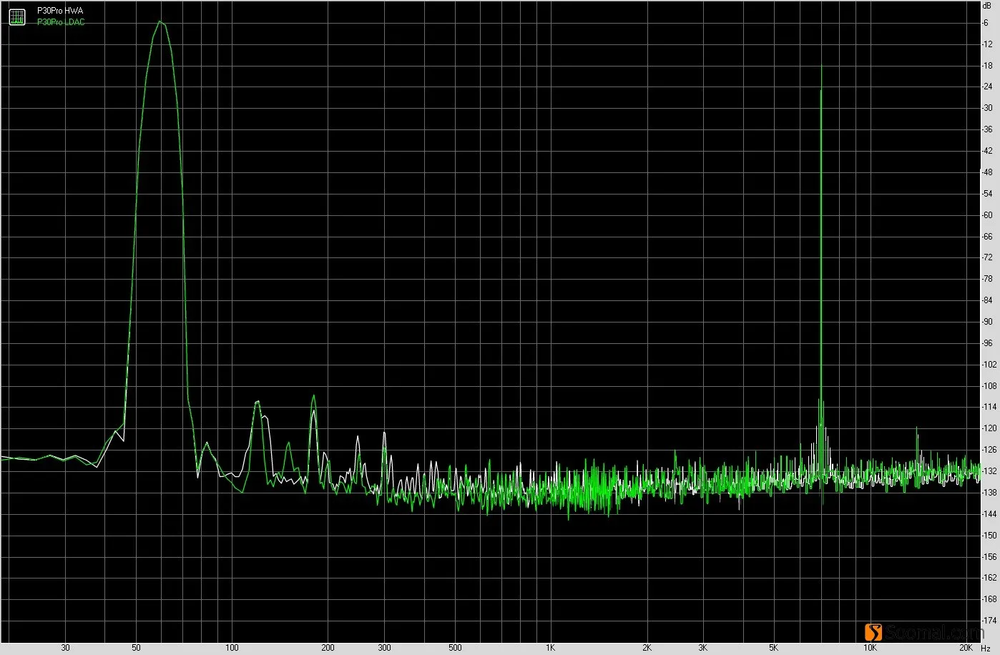This screenshot has width=1000, height=655.
Task: Click the -132 dB axis label
Action: click(989, 471)
